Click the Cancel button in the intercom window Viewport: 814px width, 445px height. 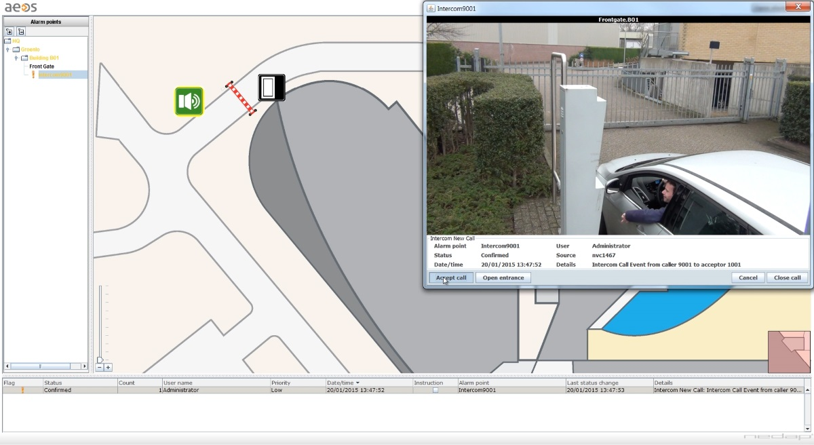(748, 277)
